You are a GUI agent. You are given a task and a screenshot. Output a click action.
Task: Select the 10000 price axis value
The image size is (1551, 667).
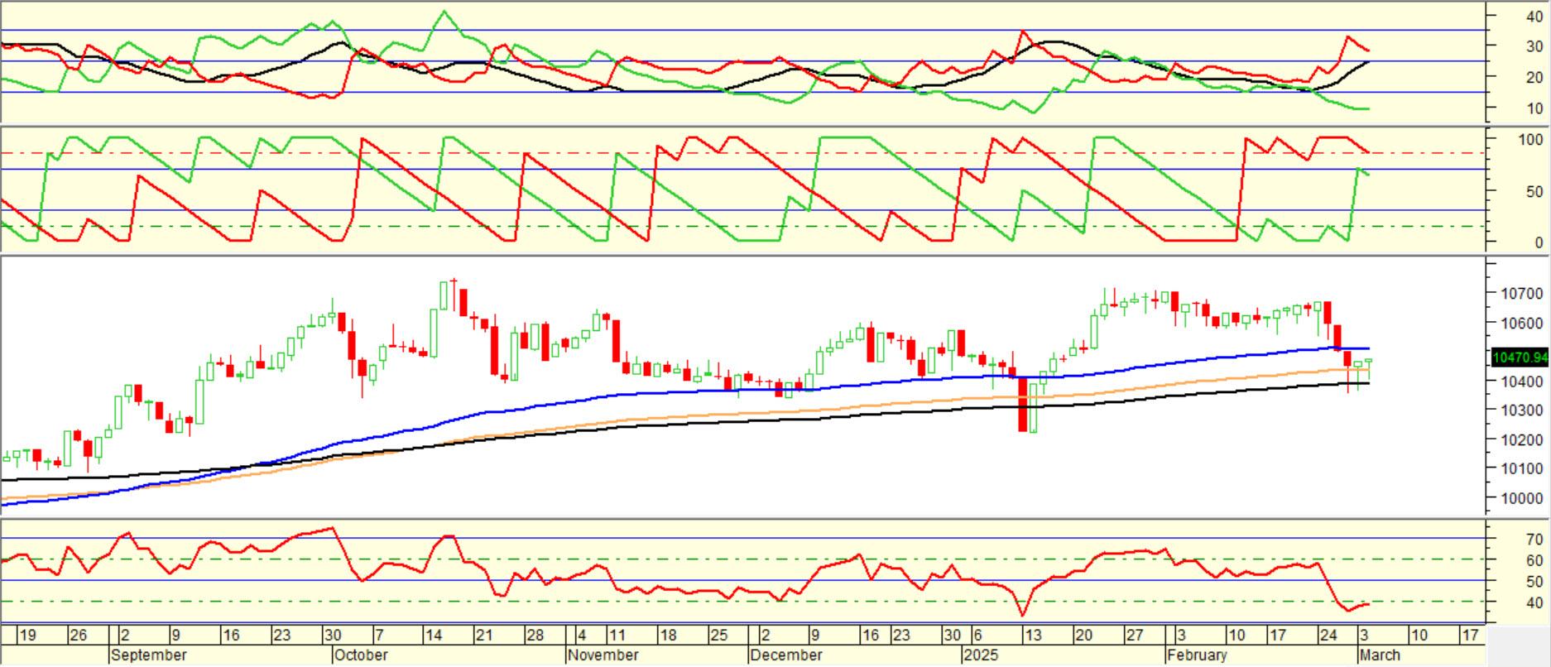pos(1523,499)
